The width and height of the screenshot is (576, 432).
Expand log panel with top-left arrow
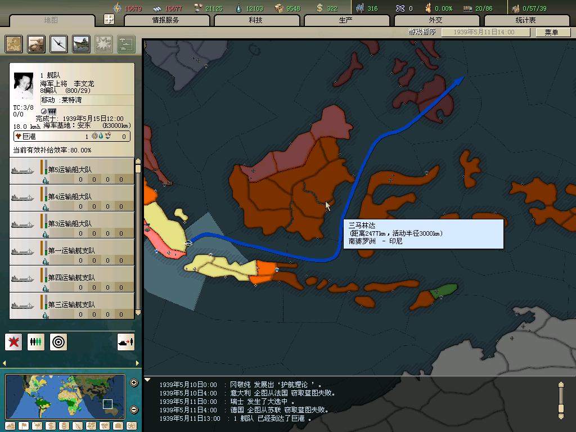[x=147, y=380]
